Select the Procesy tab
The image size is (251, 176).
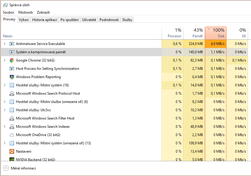pyautogui.click(x=9, y=20)
